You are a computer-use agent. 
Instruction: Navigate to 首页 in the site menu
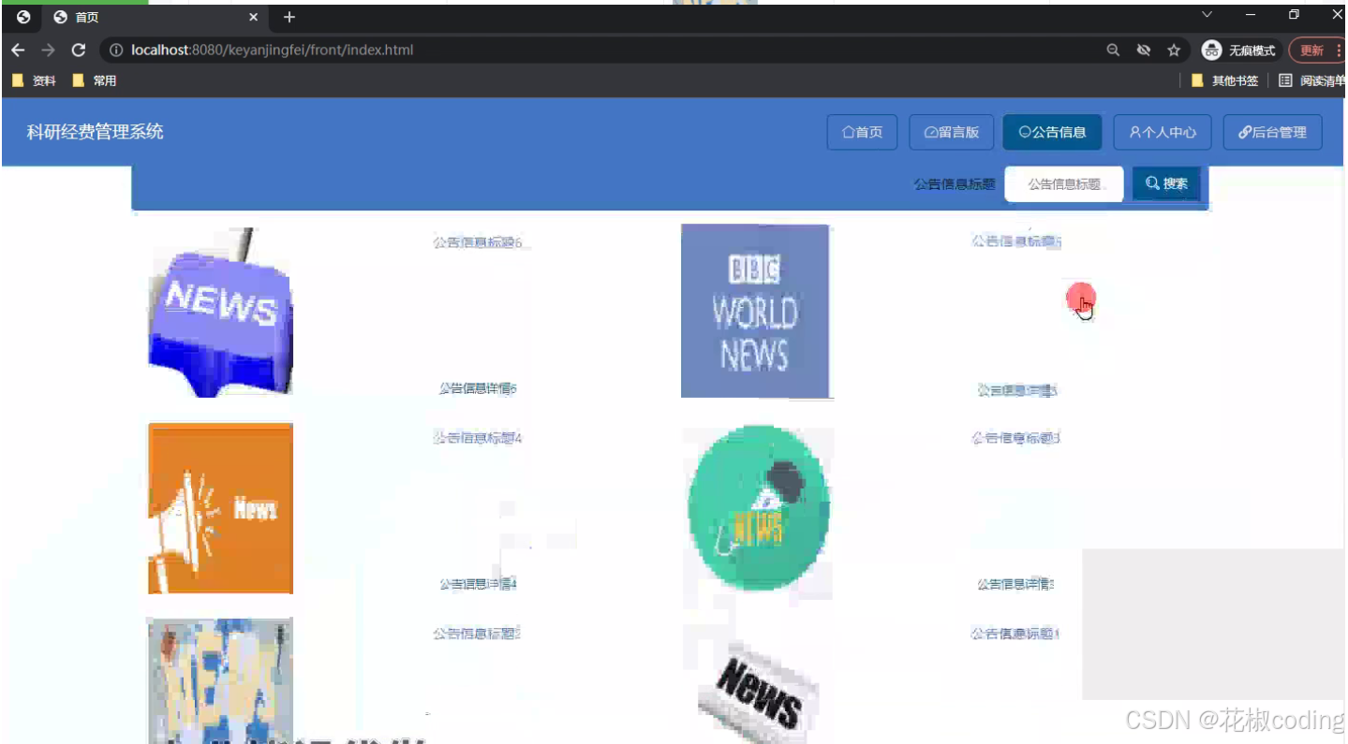862,132
